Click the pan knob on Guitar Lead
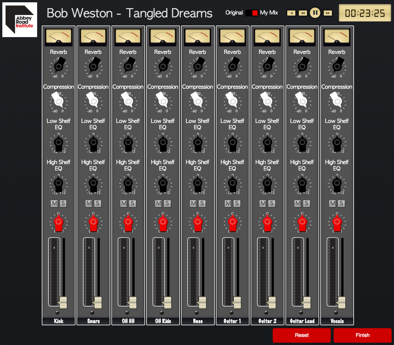Image resolution: width=394 pixels, height=345 pixels. point(302,222)
